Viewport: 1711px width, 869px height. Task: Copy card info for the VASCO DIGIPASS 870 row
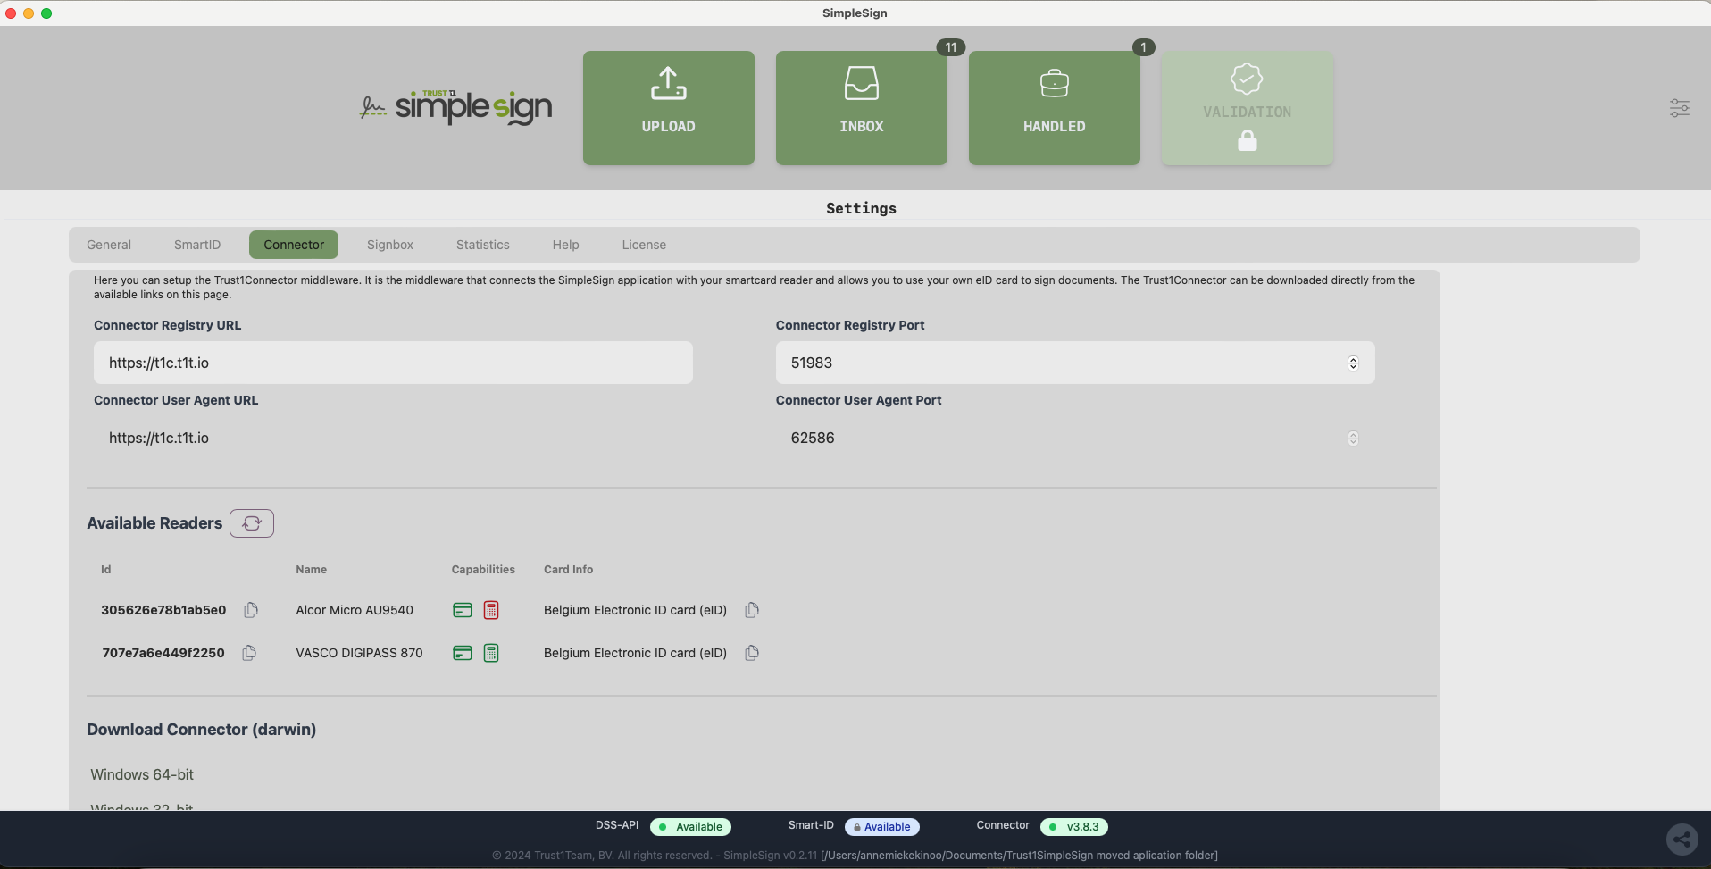pyautogui.click(x=752, y=653)
